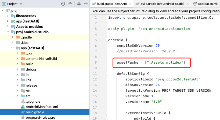Click the .gitignore file icon
Viewport: 220px width, 120px height.
pos(23,102)
